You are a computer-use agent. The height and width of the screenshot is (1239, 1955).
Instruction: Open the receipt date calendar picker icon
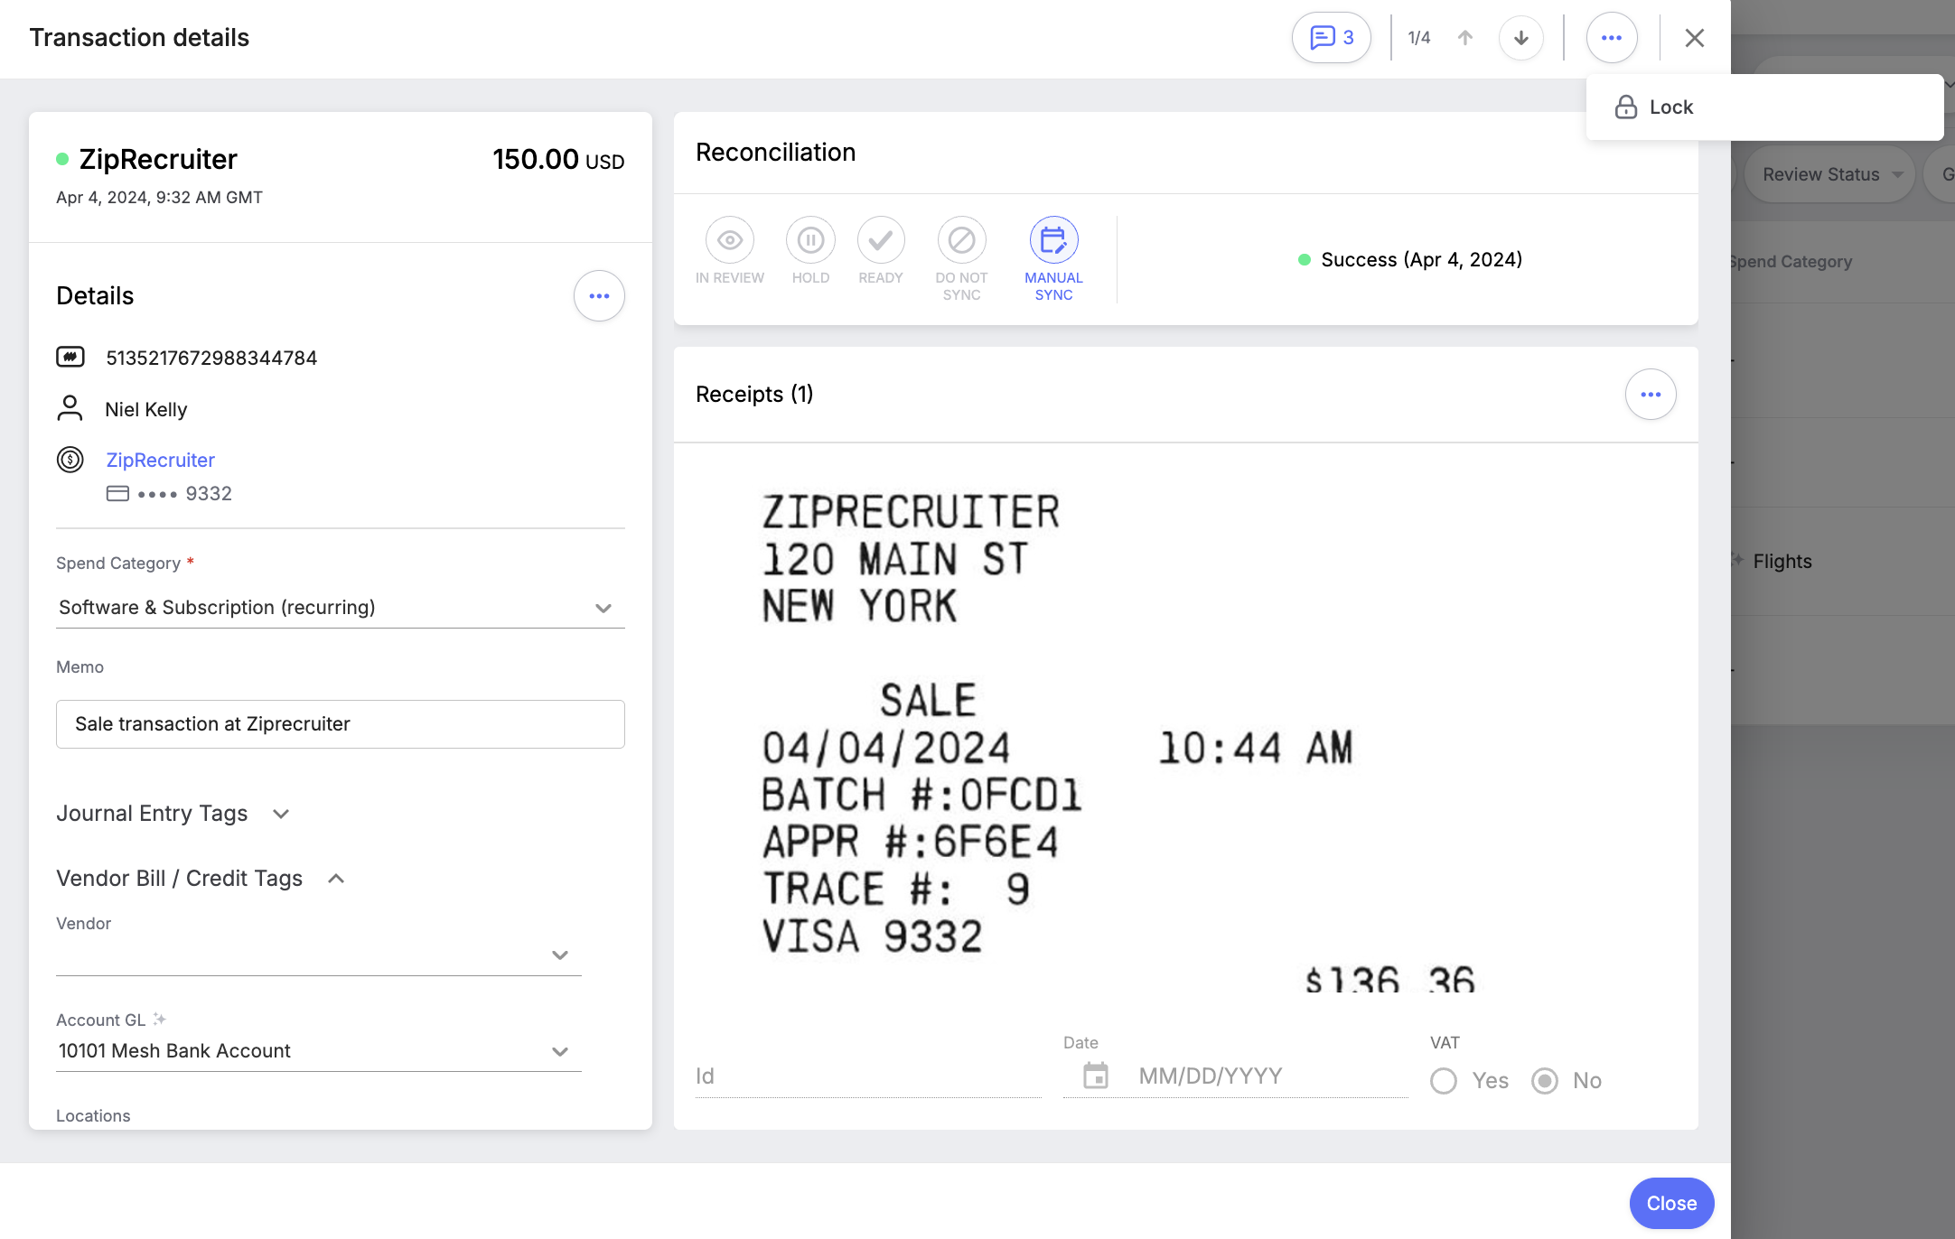(x=1095, y=1076)
